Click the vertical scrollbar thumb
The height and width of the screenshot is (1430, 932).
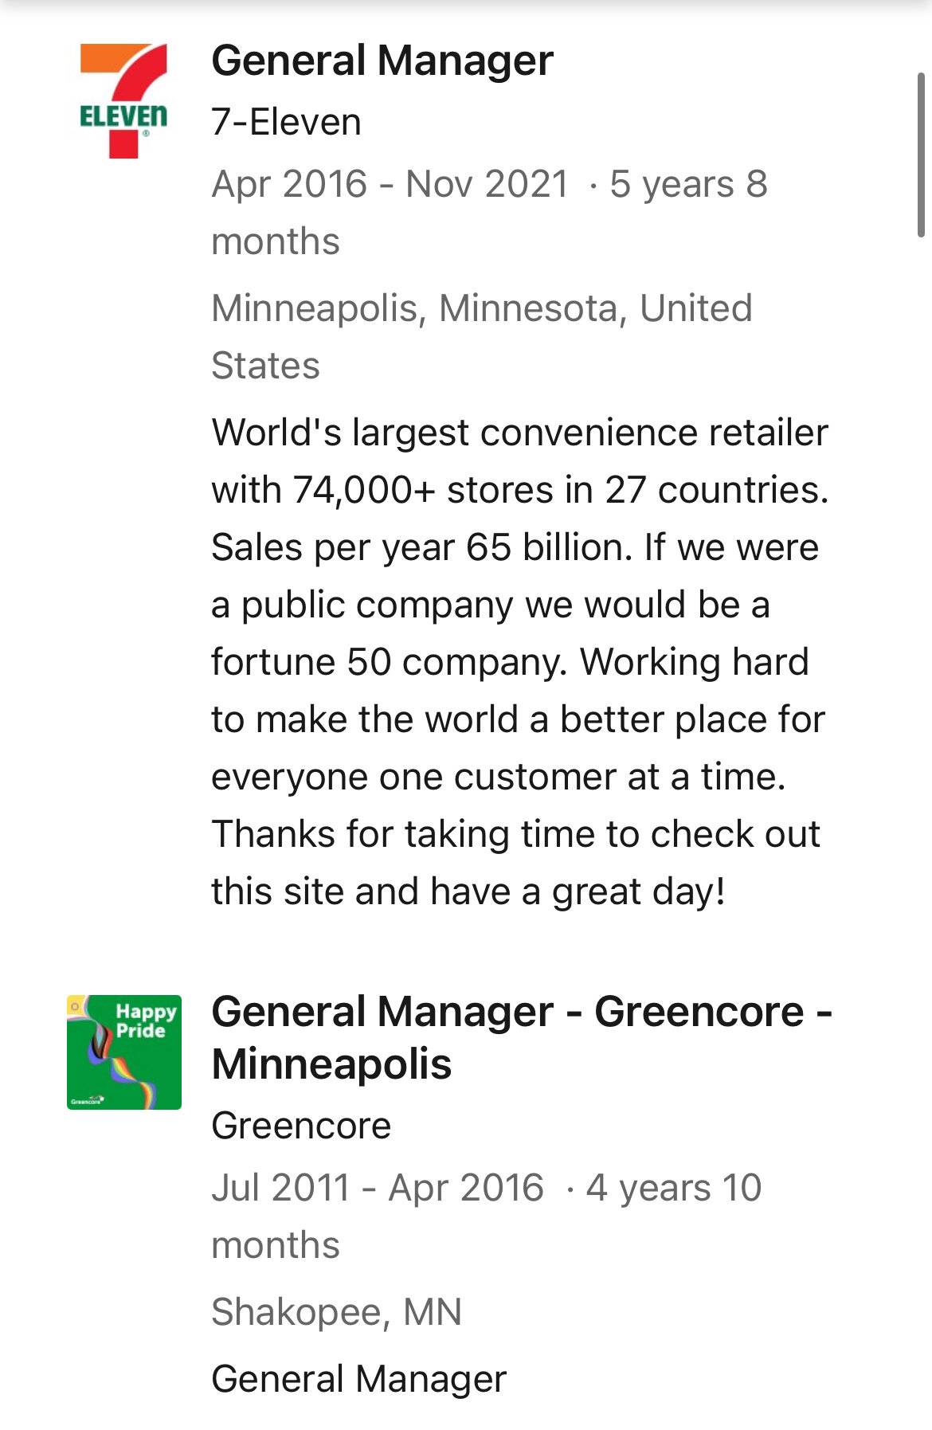point(921,155)
